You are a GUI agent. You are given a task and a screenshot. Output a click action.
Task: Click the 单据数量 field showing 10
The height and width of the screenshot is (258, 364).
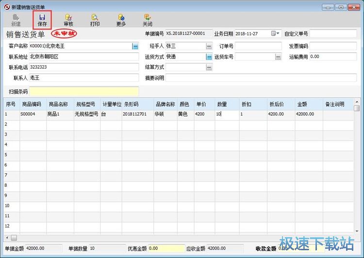click(x=107, y=248)
